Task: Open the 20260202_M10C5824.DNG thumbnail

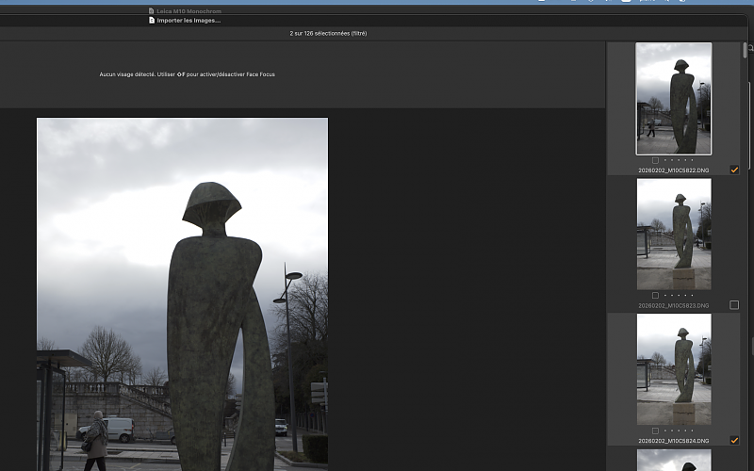Action: (x=674, y=369)
